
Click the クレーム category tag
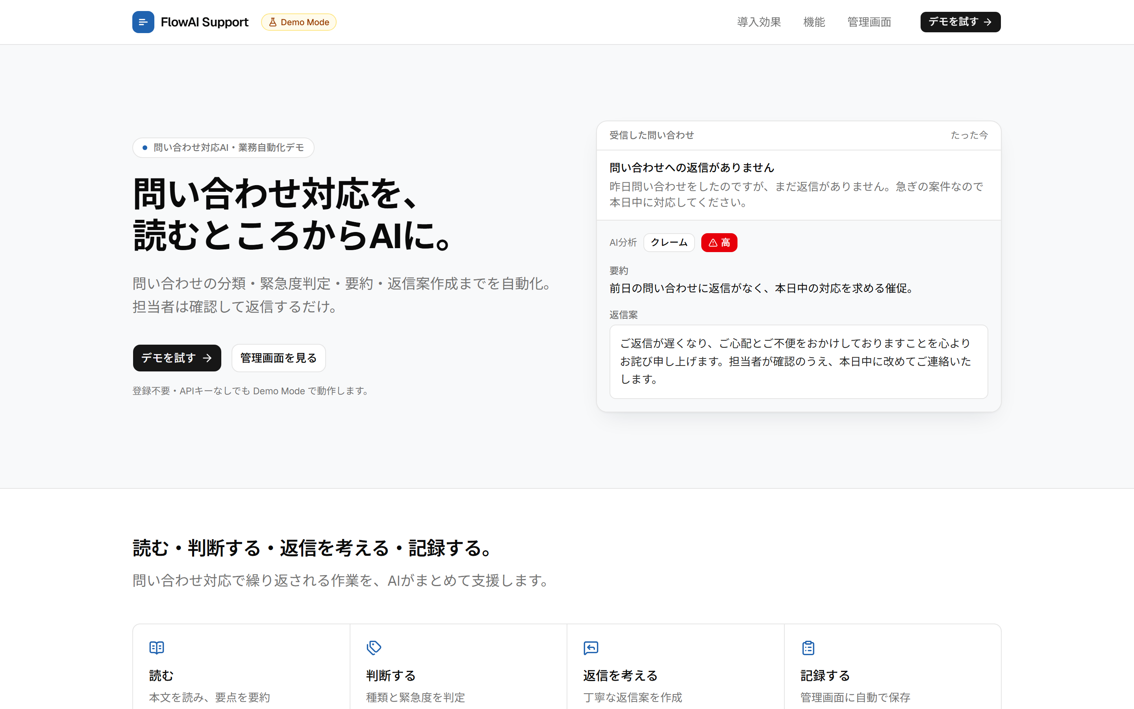point(669,242)
